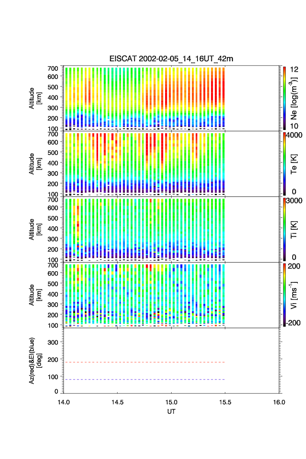Select the -200 minimum on Vi color bar

pos(295,323)
